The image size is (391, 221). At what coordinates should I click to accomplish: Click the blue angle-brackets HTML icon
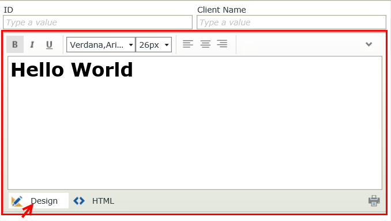79,201
